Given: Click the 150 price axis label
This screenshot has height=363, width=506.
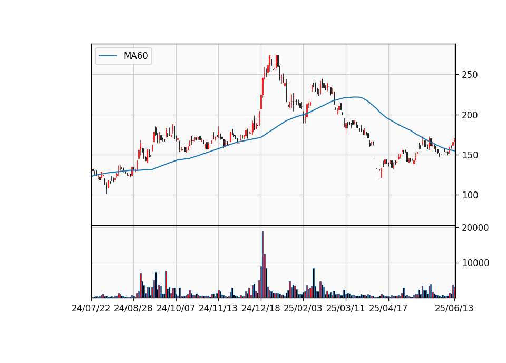Looking at the screenshot, I should tap(470, 155).
